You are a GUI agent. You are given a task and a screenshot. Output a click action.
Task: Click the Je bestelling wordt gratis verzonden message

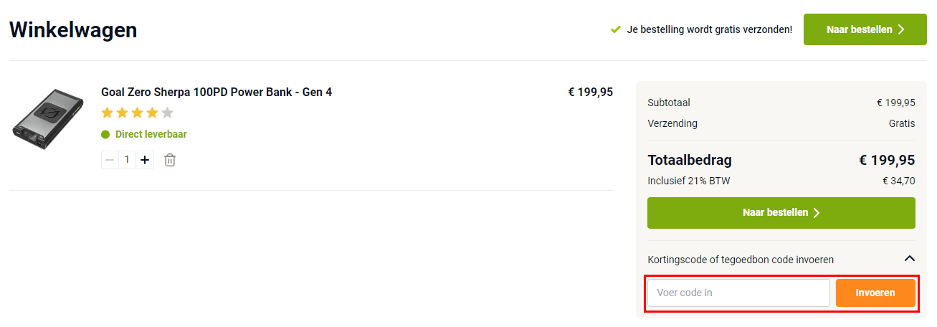click(x=710, y=29)
